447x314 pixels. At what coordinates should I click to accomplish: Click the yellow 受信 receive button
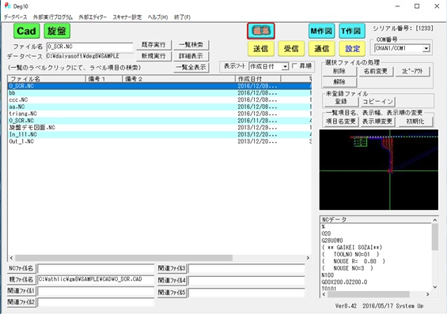coord(291,49)
